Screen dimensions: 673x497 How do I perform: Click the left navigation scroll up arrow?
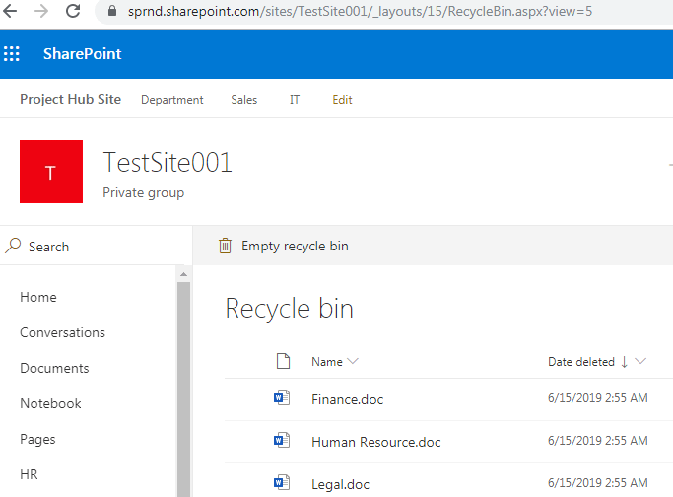183,273
